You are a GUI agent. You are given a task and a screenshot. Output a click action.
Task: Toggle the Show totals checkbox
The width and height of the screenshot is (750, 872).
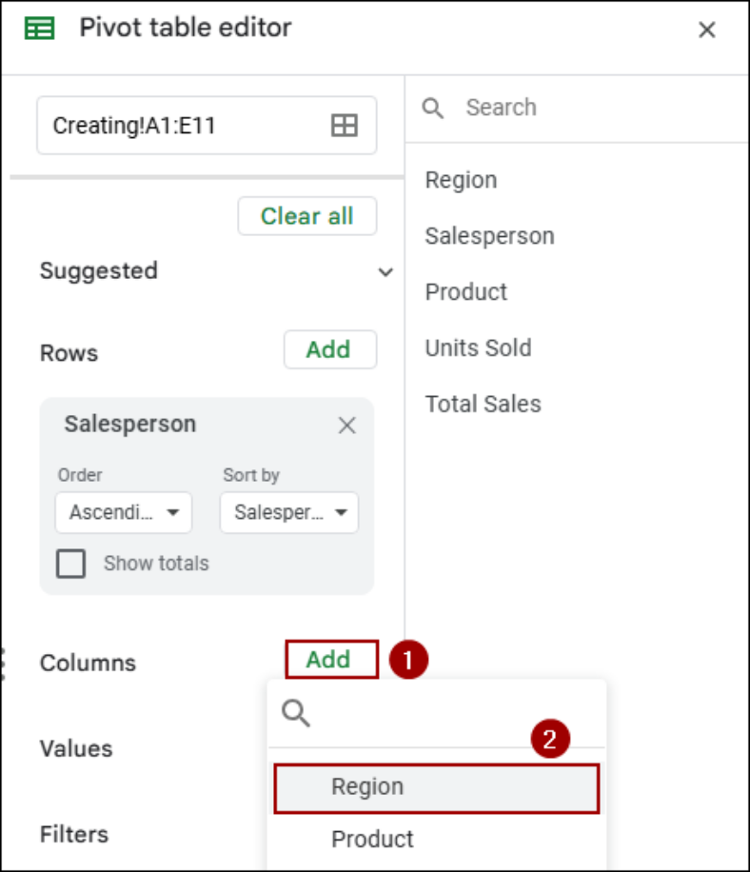tap(70, 564)
